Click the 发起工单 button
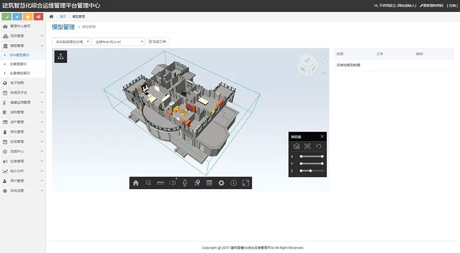The image size is (460, 253). pyautogui.click(x=157, y=42)
